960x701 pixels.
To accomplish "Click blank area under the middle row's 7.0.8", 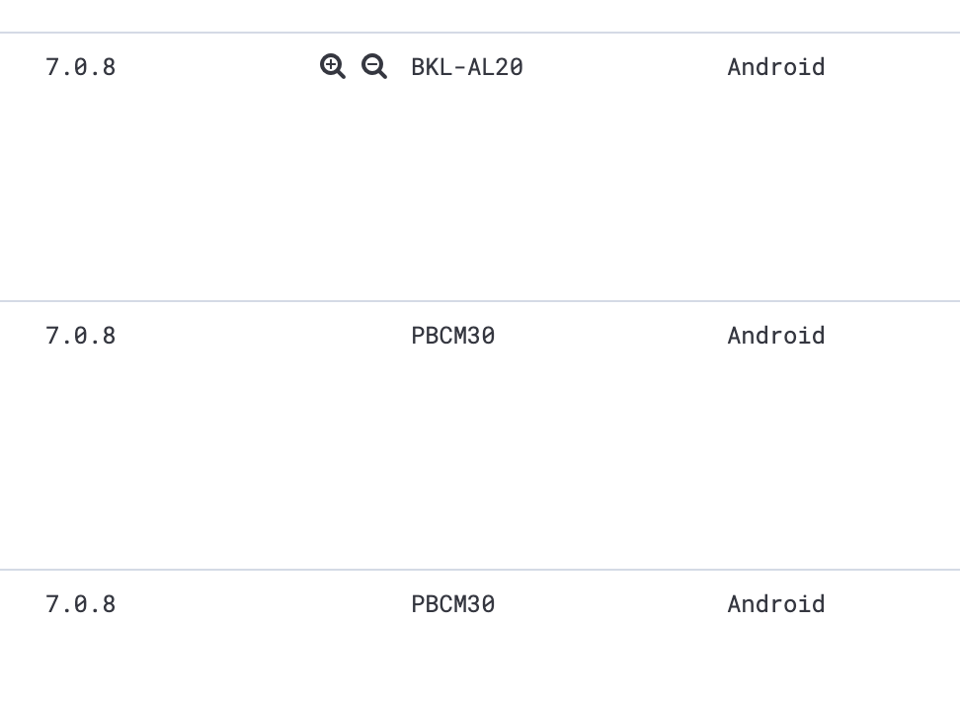I will click(x=81, y=453).
